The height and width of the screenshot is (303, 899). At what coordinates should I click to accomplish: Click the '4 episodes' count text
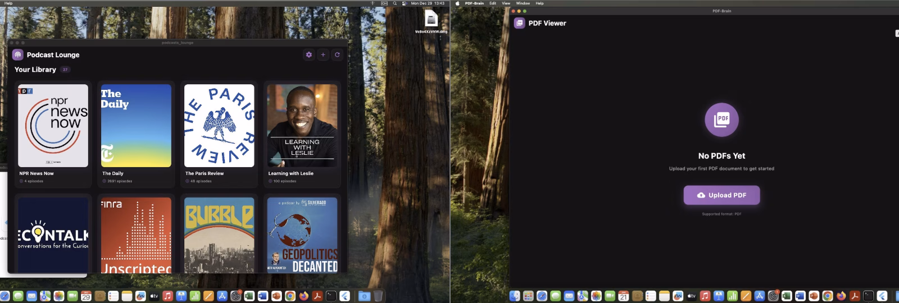pos(34,181)
